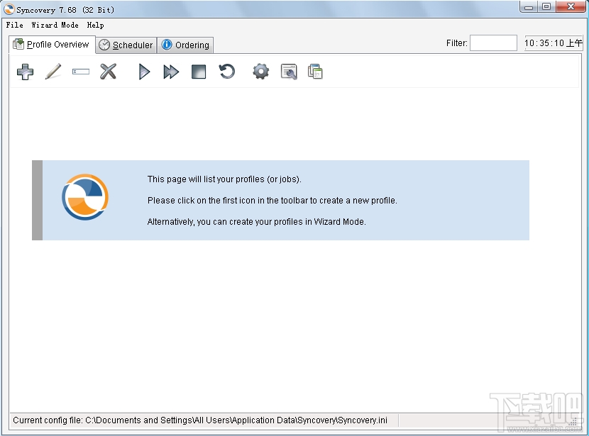Click the 'Current config file' status bar text
The width and height of the screenshot is (589, 436).
[x=200, y=420]
